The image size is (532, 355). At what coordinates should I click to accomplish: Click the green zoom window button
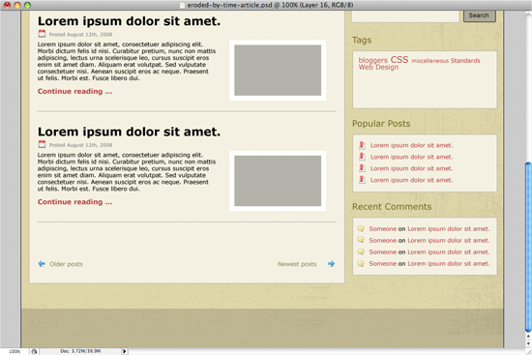[27, 5]
